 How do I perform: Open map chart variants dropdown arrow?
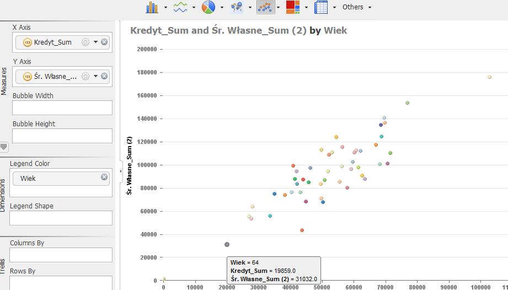pyautogui.click(x=250, y=7)
